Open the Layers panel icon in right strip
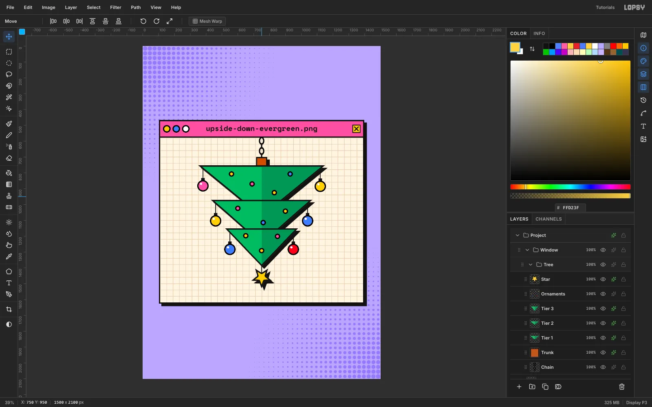The image size is (652, 407). (x=643, y=74)
